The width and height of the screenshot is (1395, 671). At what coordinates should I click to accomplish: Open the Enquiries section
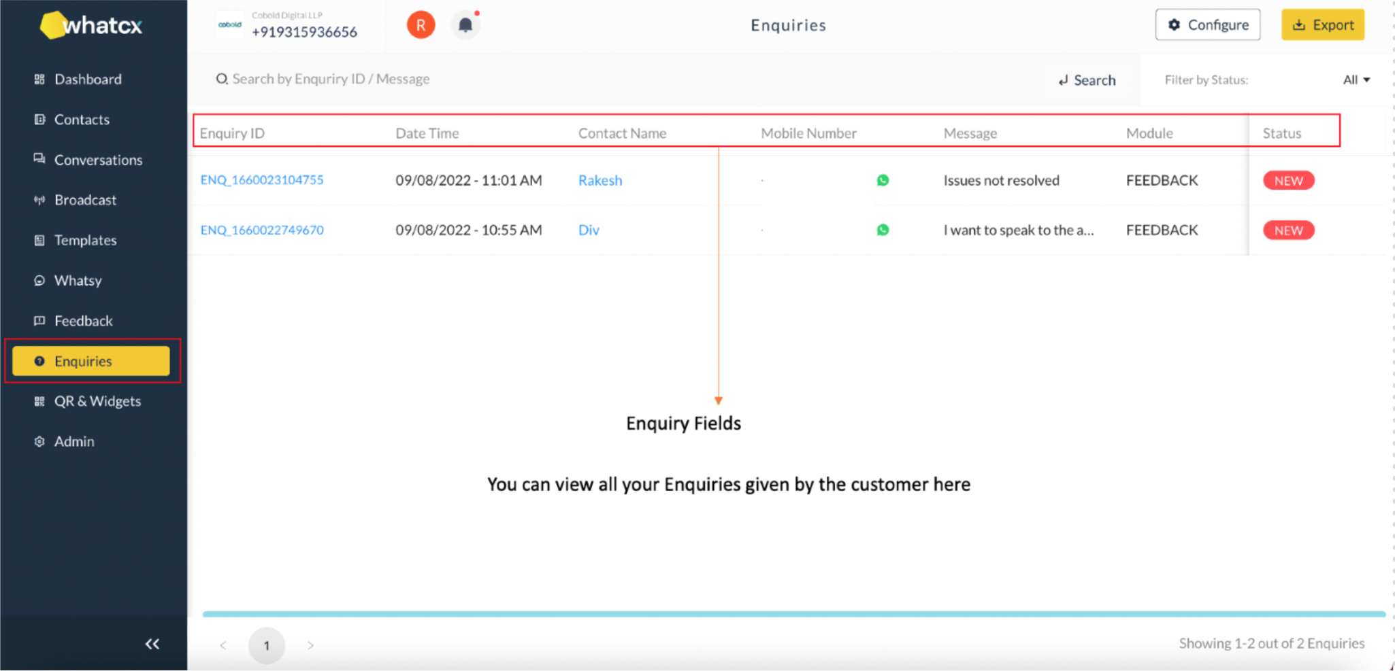point(83,361)
